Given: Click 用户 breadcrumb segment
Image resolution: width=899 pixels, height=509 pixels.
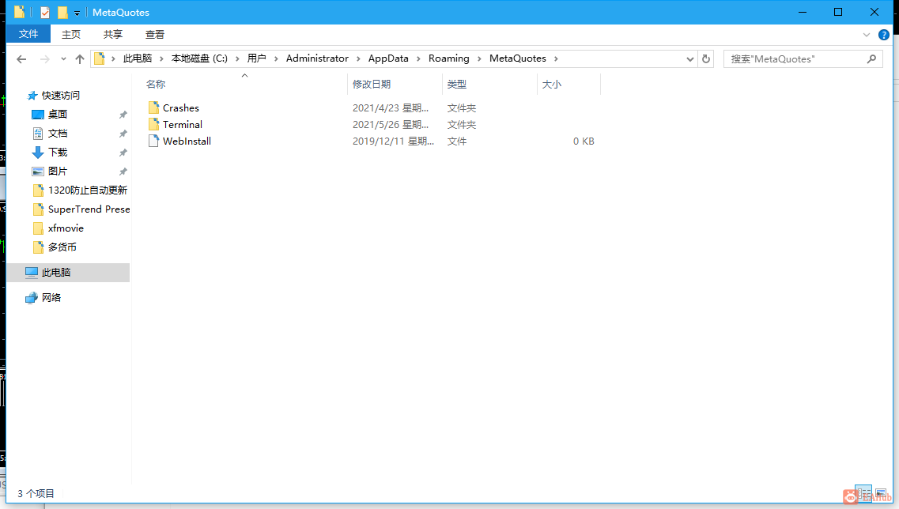Looking at the screenshot, I should (256, 58).
